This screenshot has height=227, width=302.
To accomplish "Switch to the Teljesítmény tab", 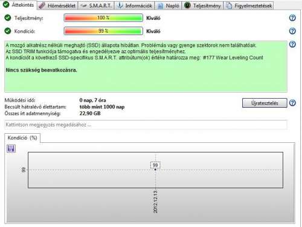I will 202,5.
